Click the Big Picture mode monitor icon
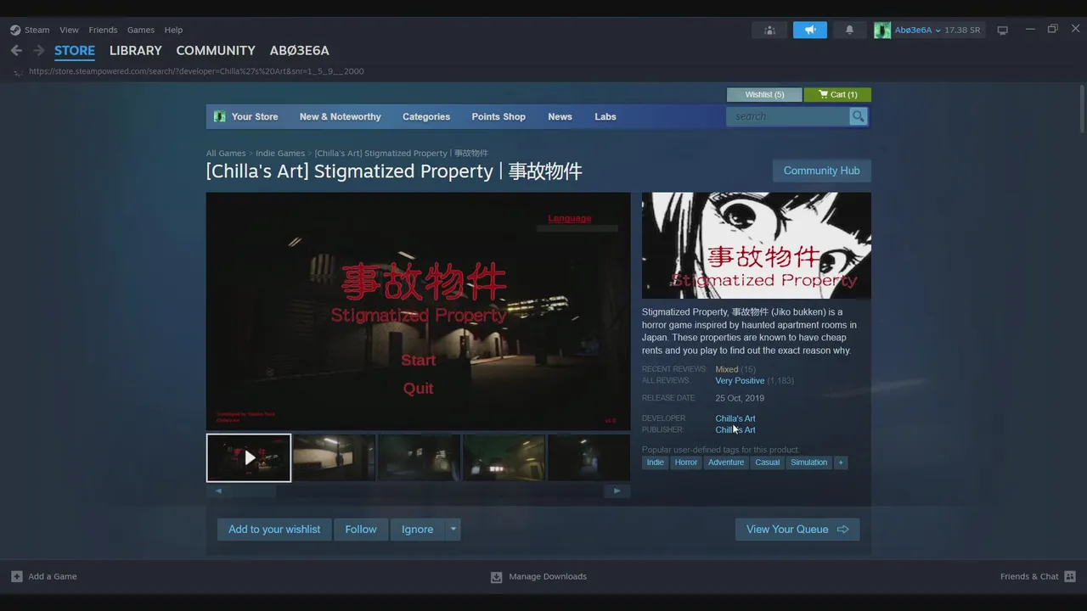The width and height of the screenshot is (1087, 611). click(1003, 30)
